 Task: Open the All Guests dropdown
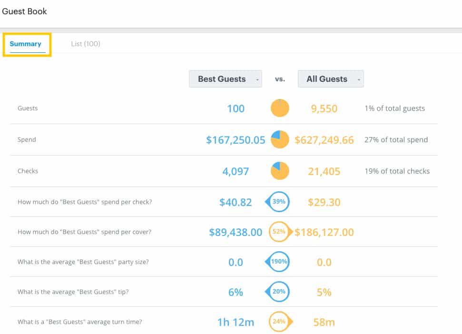coord(331,79)
